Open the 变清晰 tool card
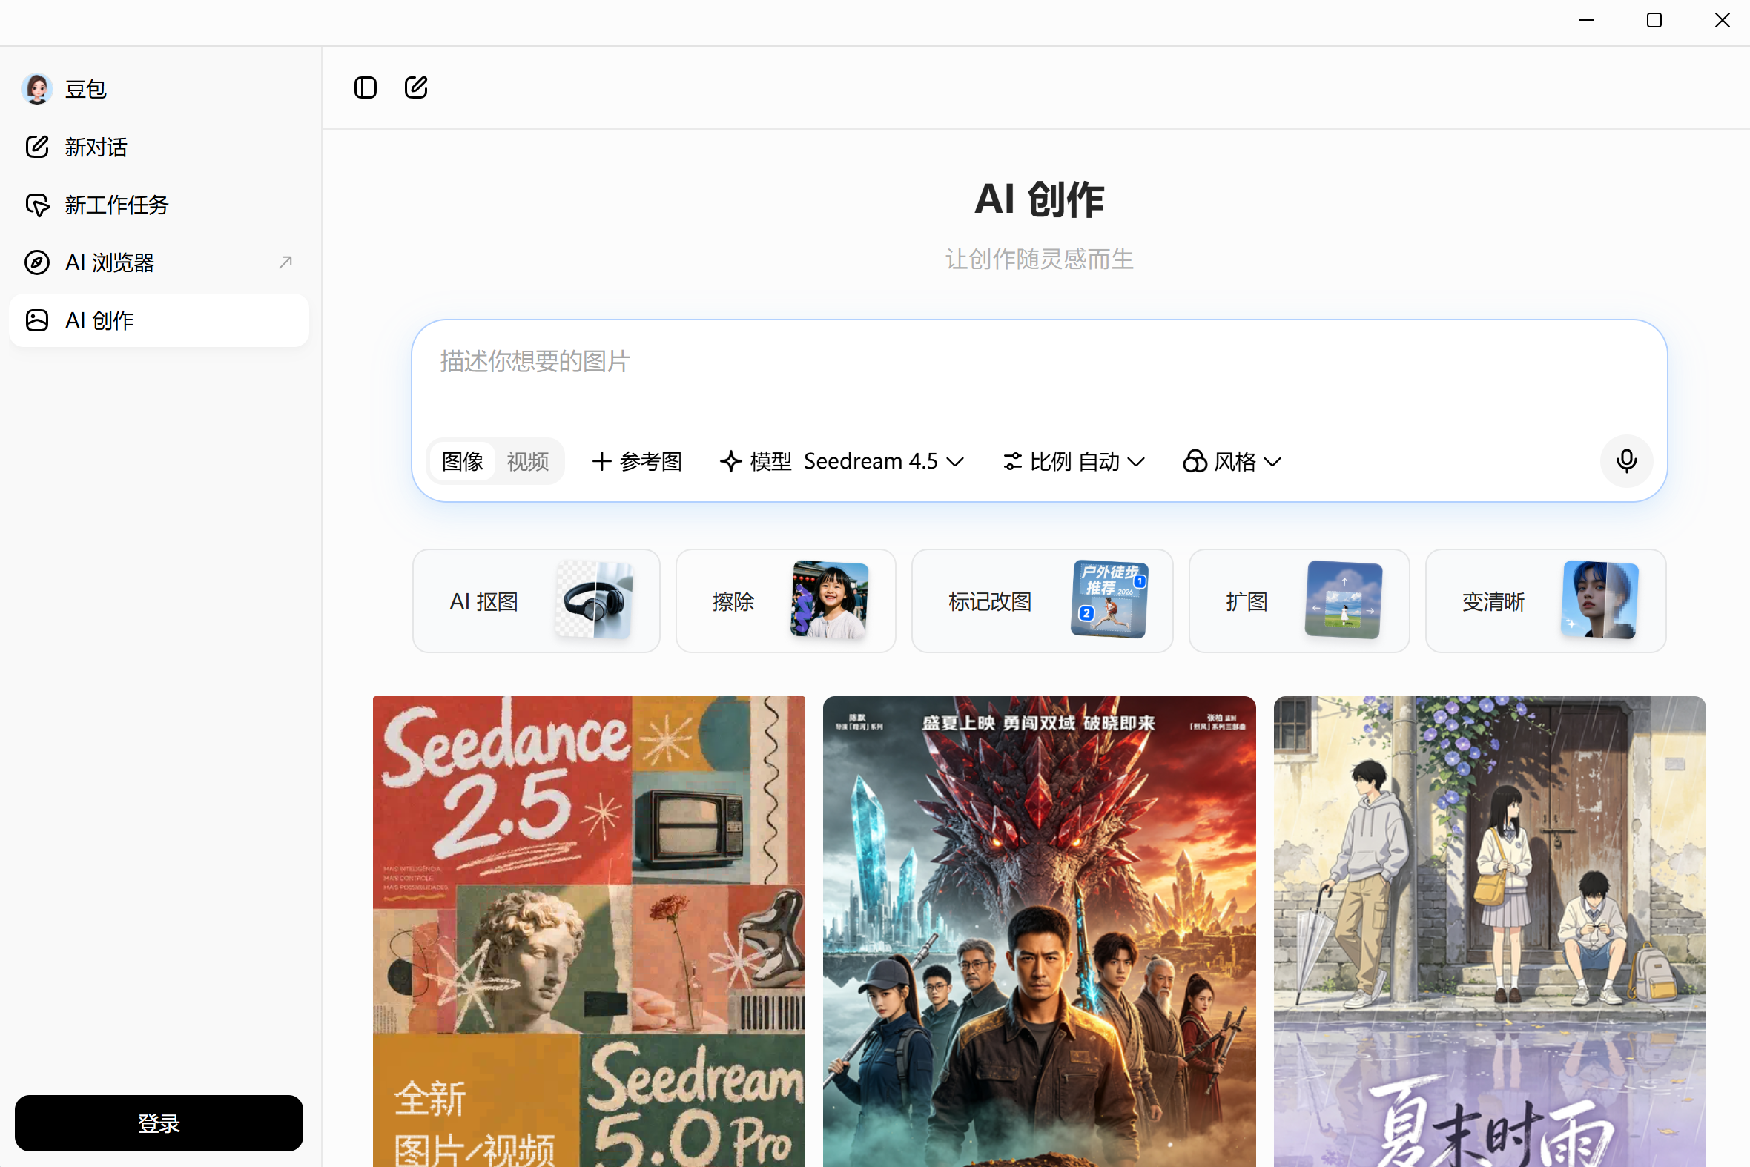Viewport: 1750px width, 1167px height. (x=1545, y=601)
